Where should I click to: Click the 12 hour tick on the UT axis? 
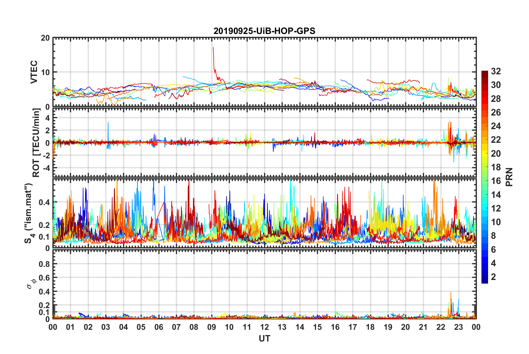[x=264, y=327]
